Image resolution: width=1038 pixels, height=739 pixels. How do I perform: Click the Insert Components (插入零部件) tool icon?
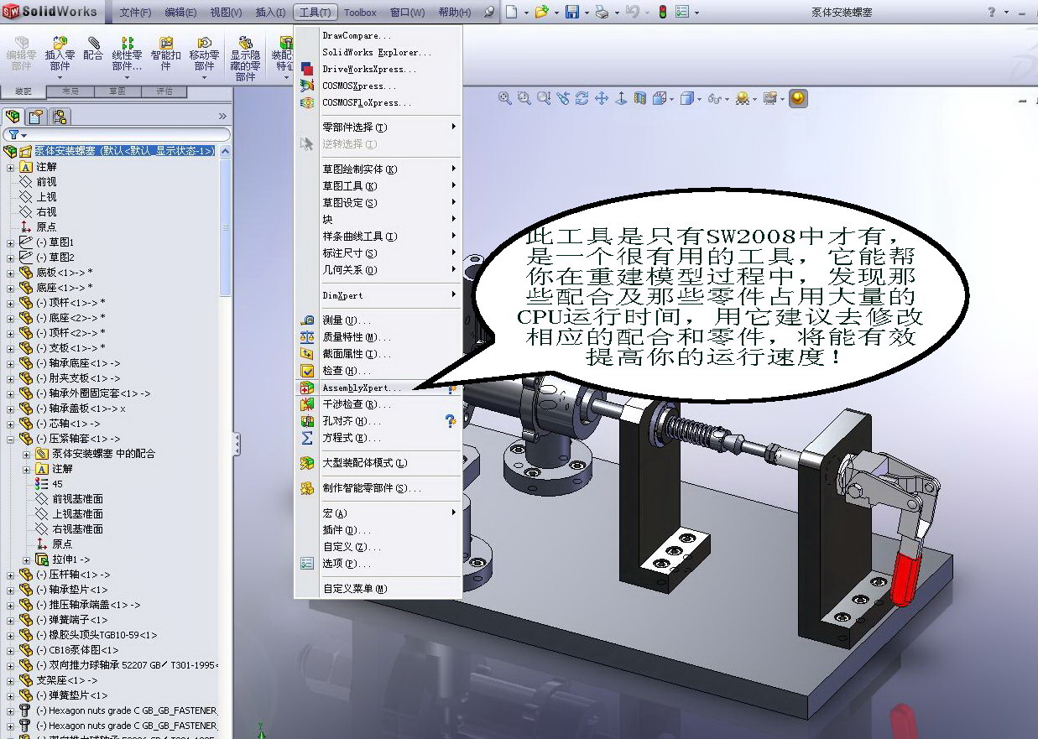[60, 44]
